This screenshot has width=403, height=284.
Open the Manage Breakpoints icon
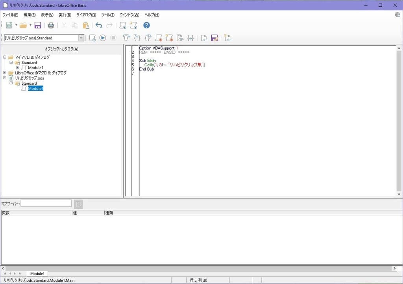169,38
